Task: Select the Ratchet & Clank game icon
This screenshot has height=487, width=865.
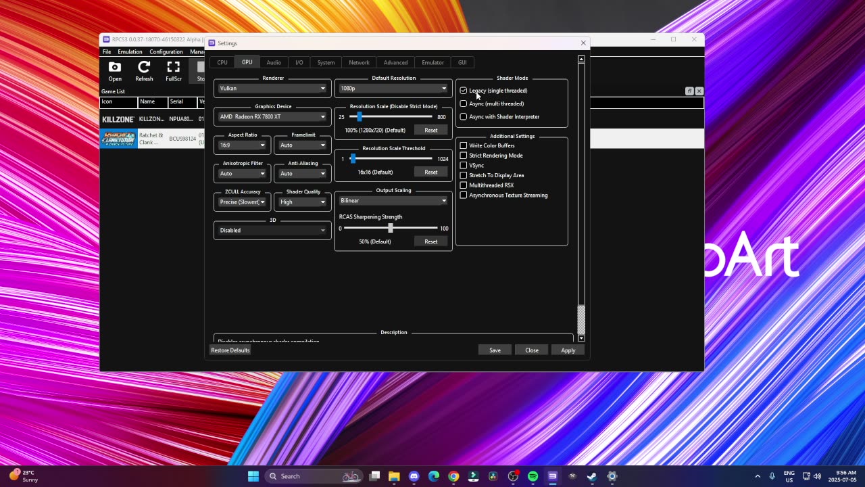Action: [x=118, y=139]
